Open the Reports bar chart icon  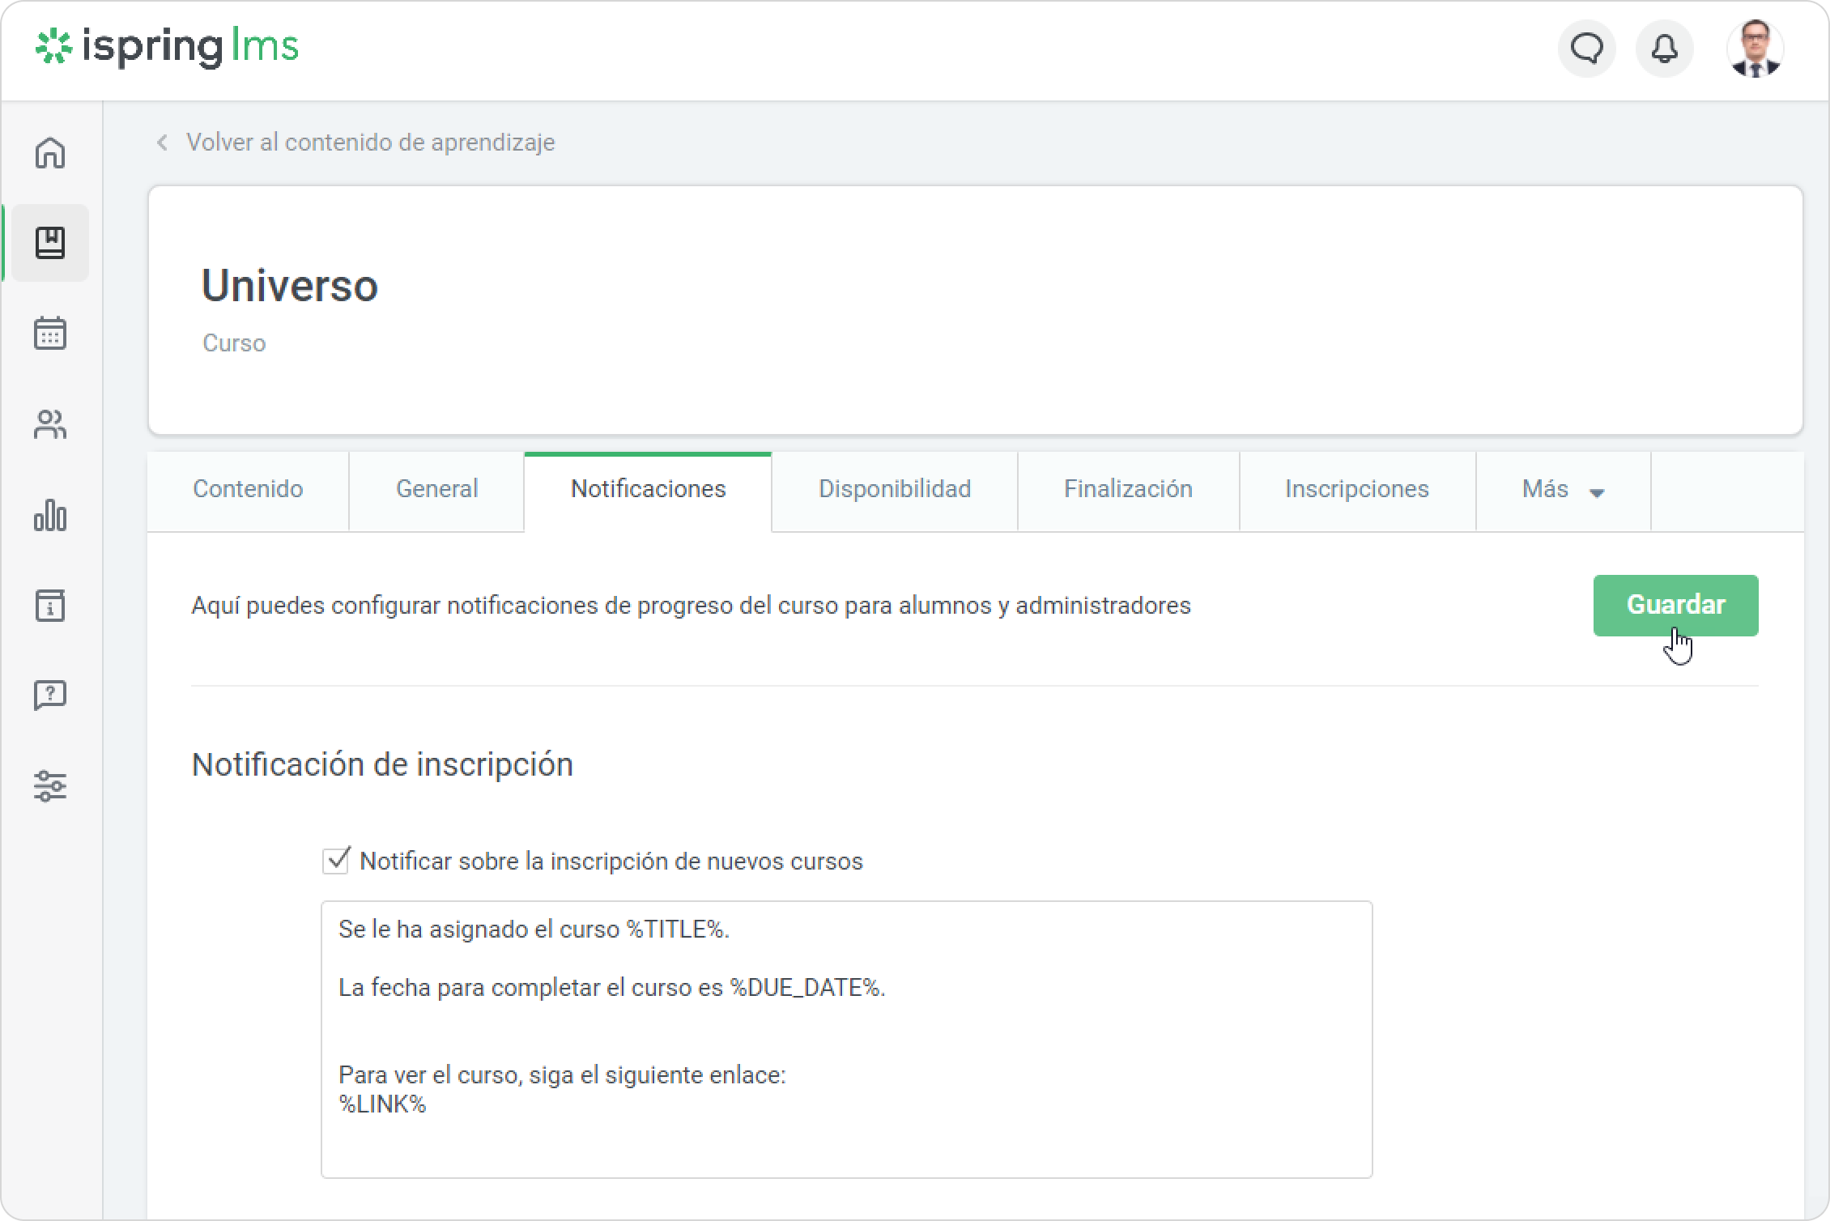(x=50, y=515)
